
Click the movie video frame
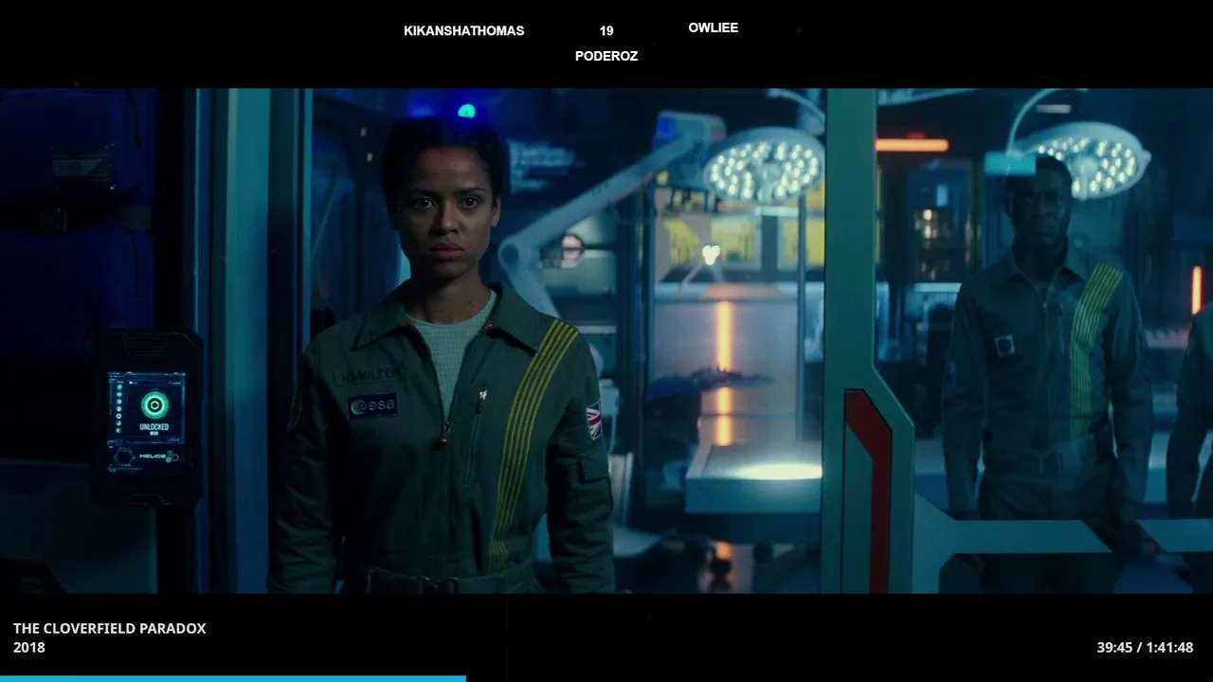pos(606,341)
